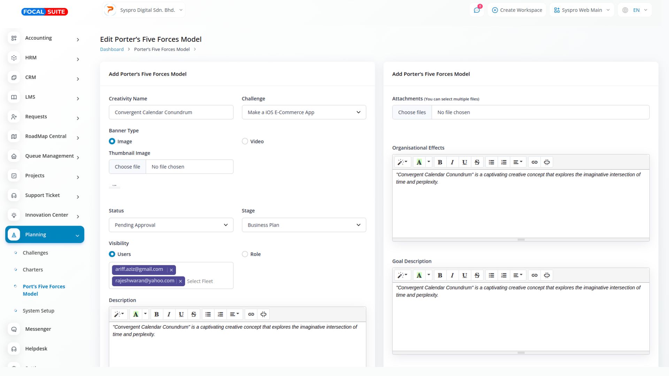Click the Create Workspace button
This screenshot has width=669, height=376.
coord(517,10)
